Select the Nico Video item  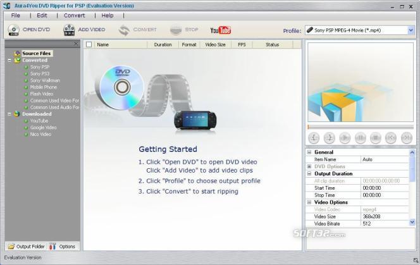click(40, 134)
